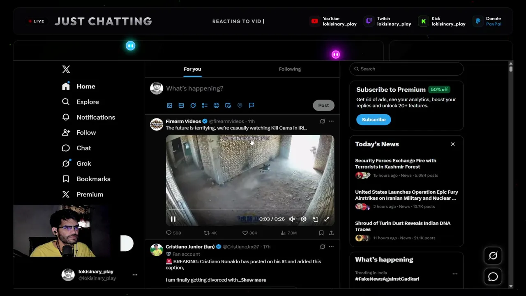Viewport: 526px width, 296px height.
Task: Open the Firearm Videos account name
Action: point(183,121)
